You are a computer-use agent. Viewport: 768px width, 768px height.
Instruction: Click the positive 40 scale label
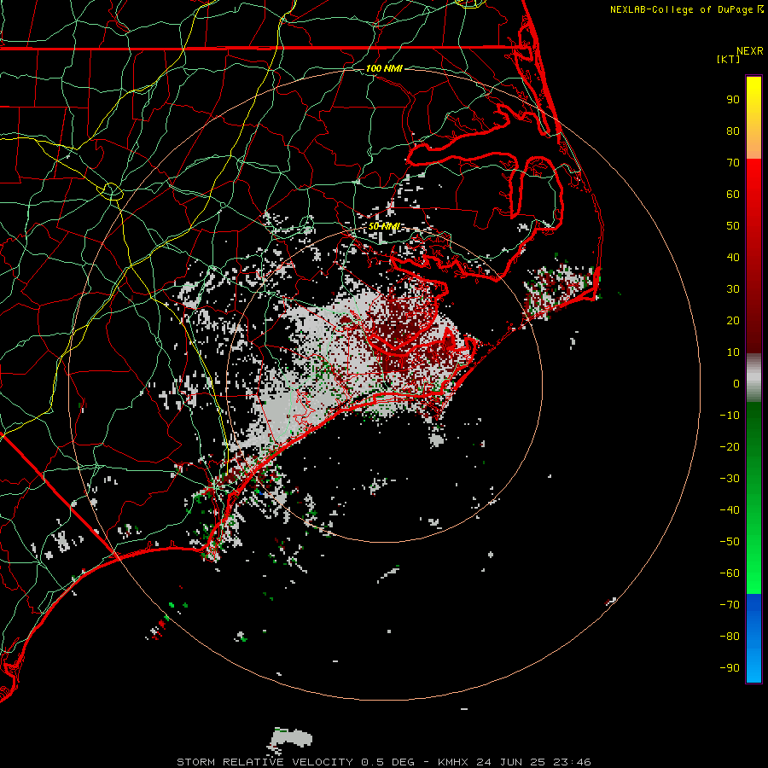733,258
